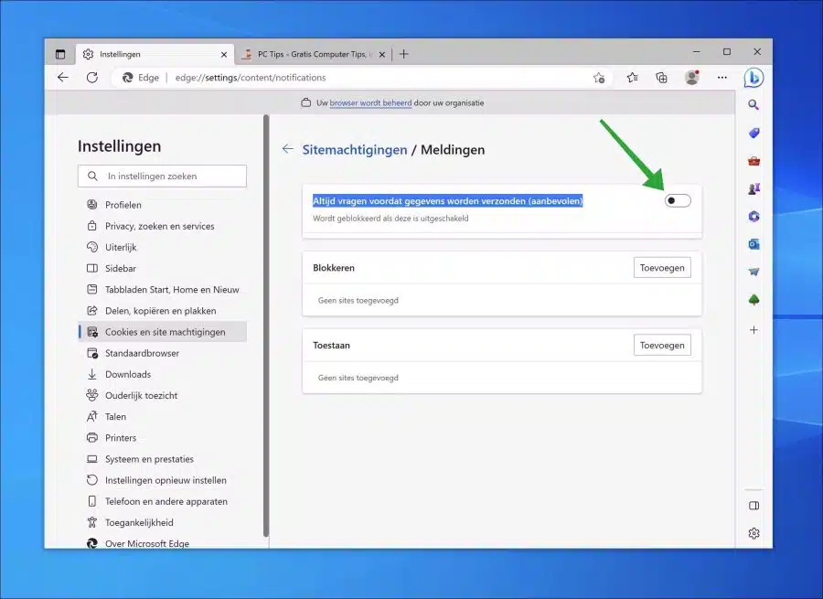The width and height of the screenshot is (823, 599).
Task: Click 'Geen sites toegevoegd' under Toestaan
Action: pos(358,378)
